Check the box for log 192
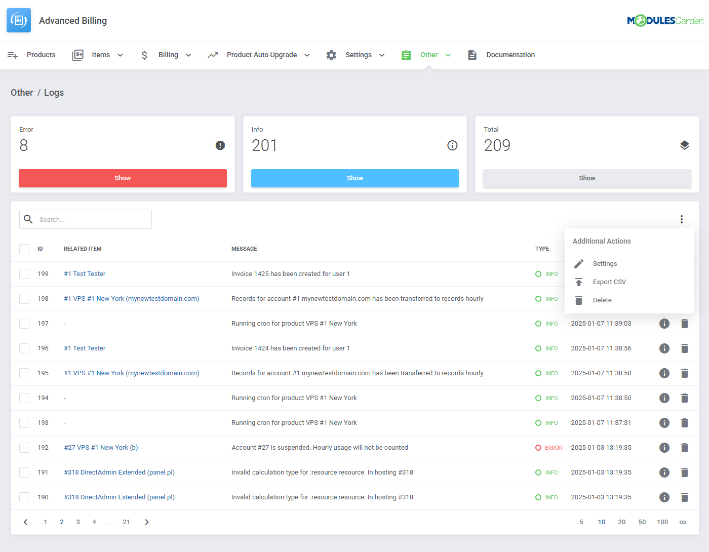 (x=24, y=448)
